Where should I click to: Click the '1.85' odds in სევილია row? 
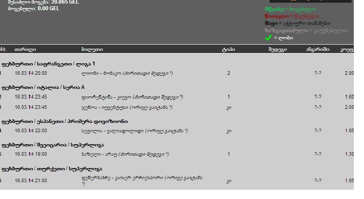tap(349, 130)
